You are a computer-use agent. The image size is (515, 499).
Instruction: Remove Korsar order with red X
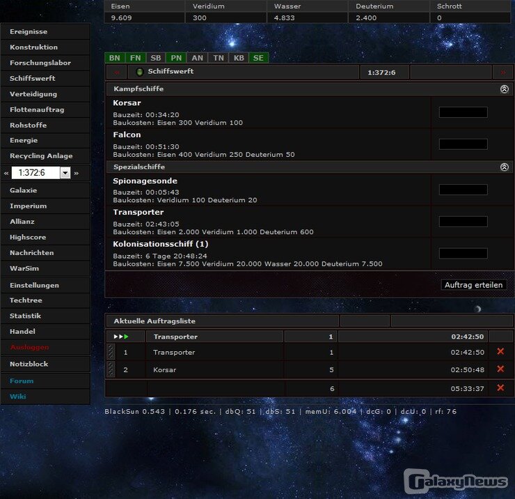[x=500, y=369]
